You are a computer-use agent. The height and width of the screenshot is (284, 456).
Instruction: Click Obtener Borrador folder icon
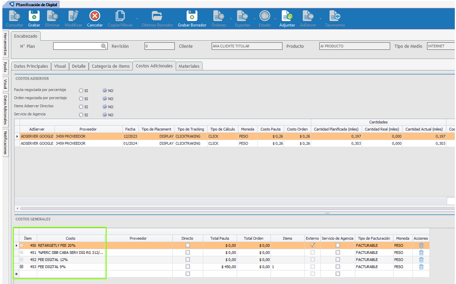point(157,16)
